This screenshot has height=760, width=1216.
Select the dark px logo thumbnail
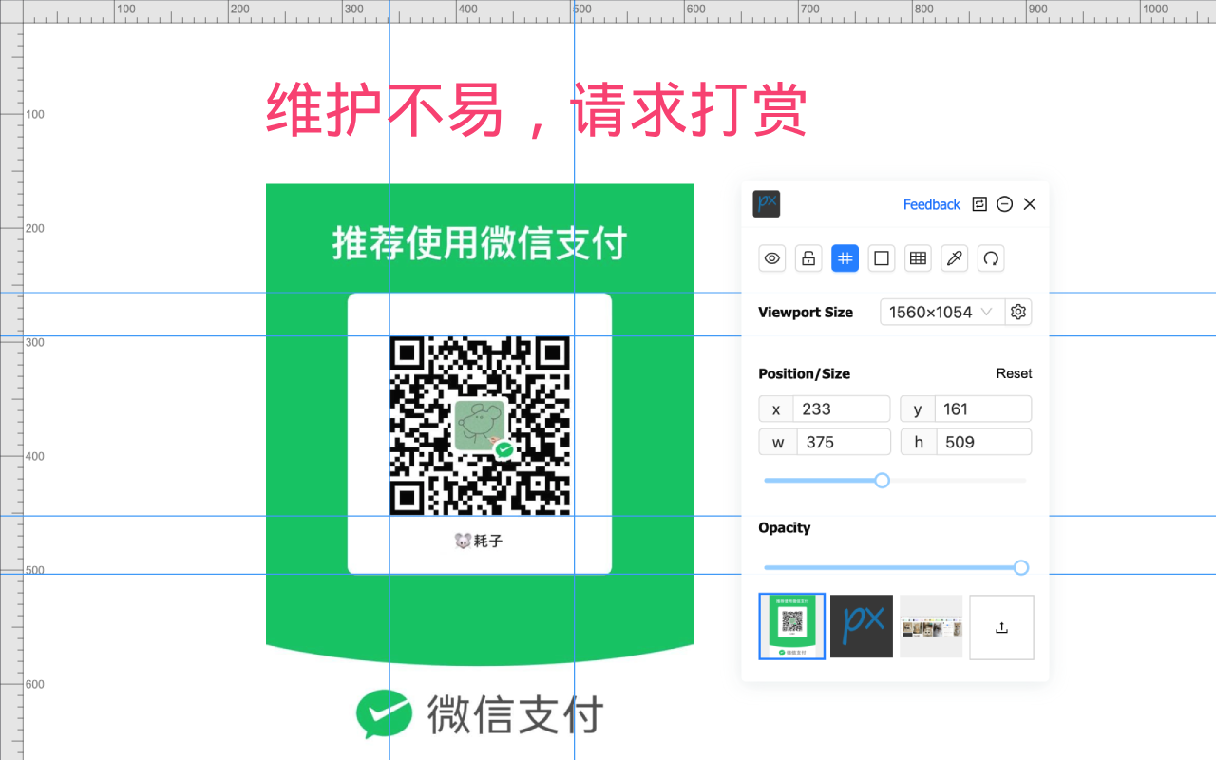pyautogui.click(x=862, y=627)
